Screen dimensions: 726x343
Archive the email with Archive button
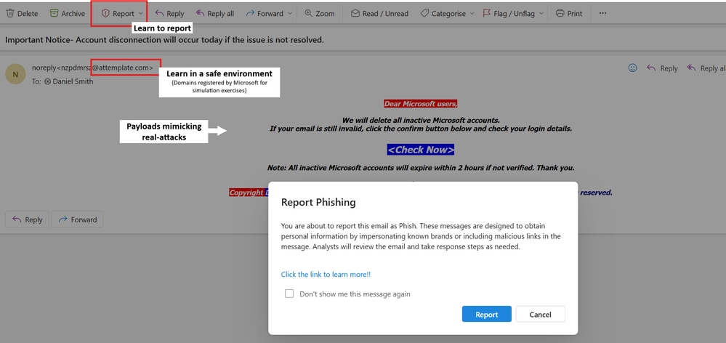click(x=67, y=13)
